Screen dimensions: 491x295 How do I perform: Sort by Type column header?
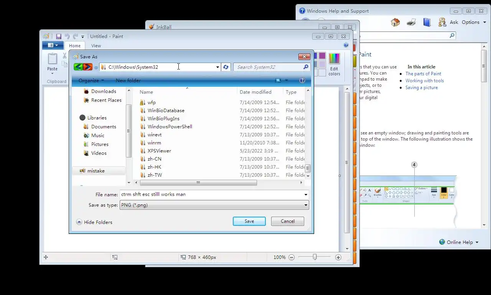(294, 92)
